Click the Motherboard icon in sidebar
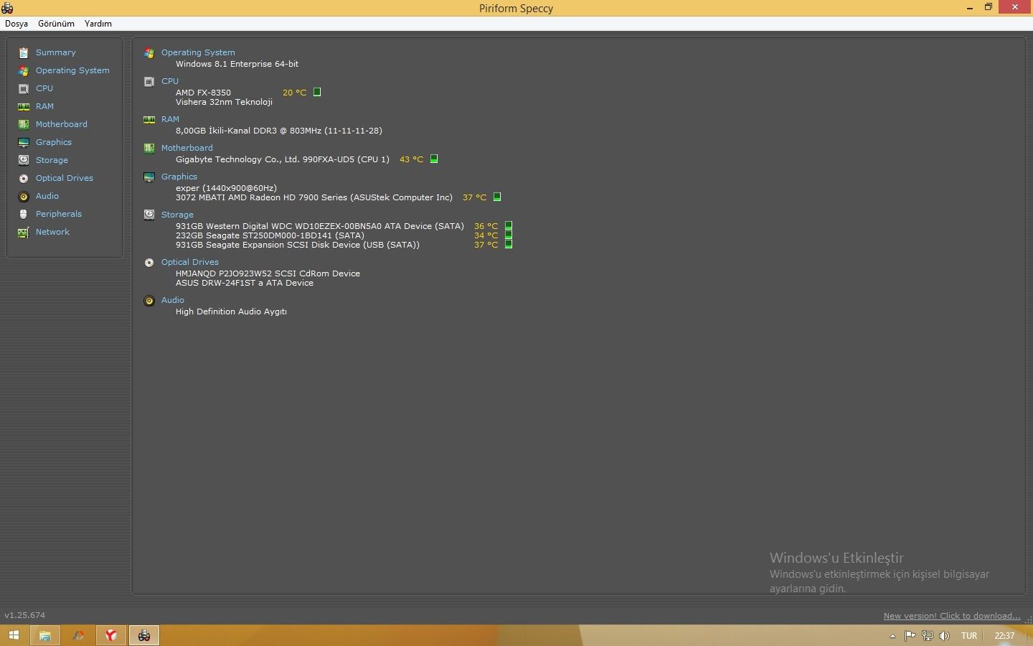The image size is (1033, 646). [24, 124]
